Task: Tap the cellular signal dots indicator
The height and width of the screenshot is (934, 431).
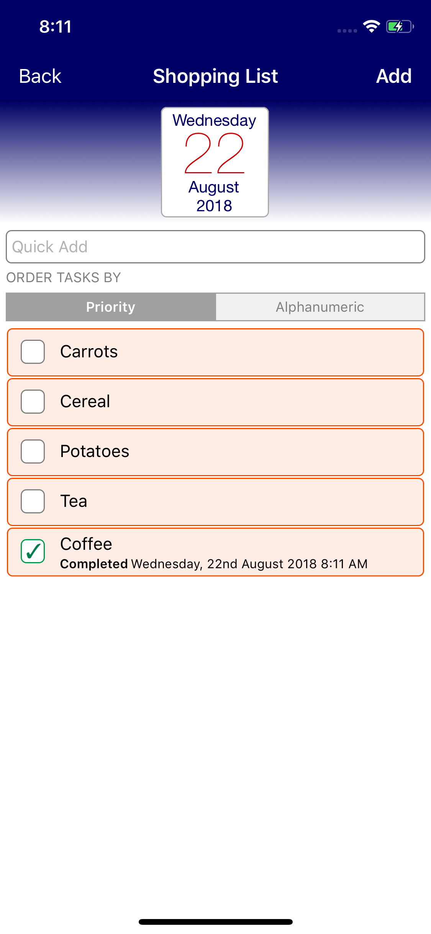Action: click(347, 30)
